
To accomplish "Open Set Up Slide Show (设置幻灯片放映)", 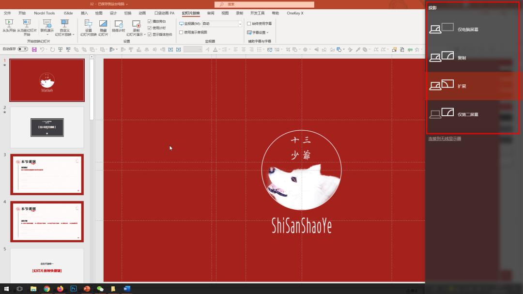I will click(88, 24).
